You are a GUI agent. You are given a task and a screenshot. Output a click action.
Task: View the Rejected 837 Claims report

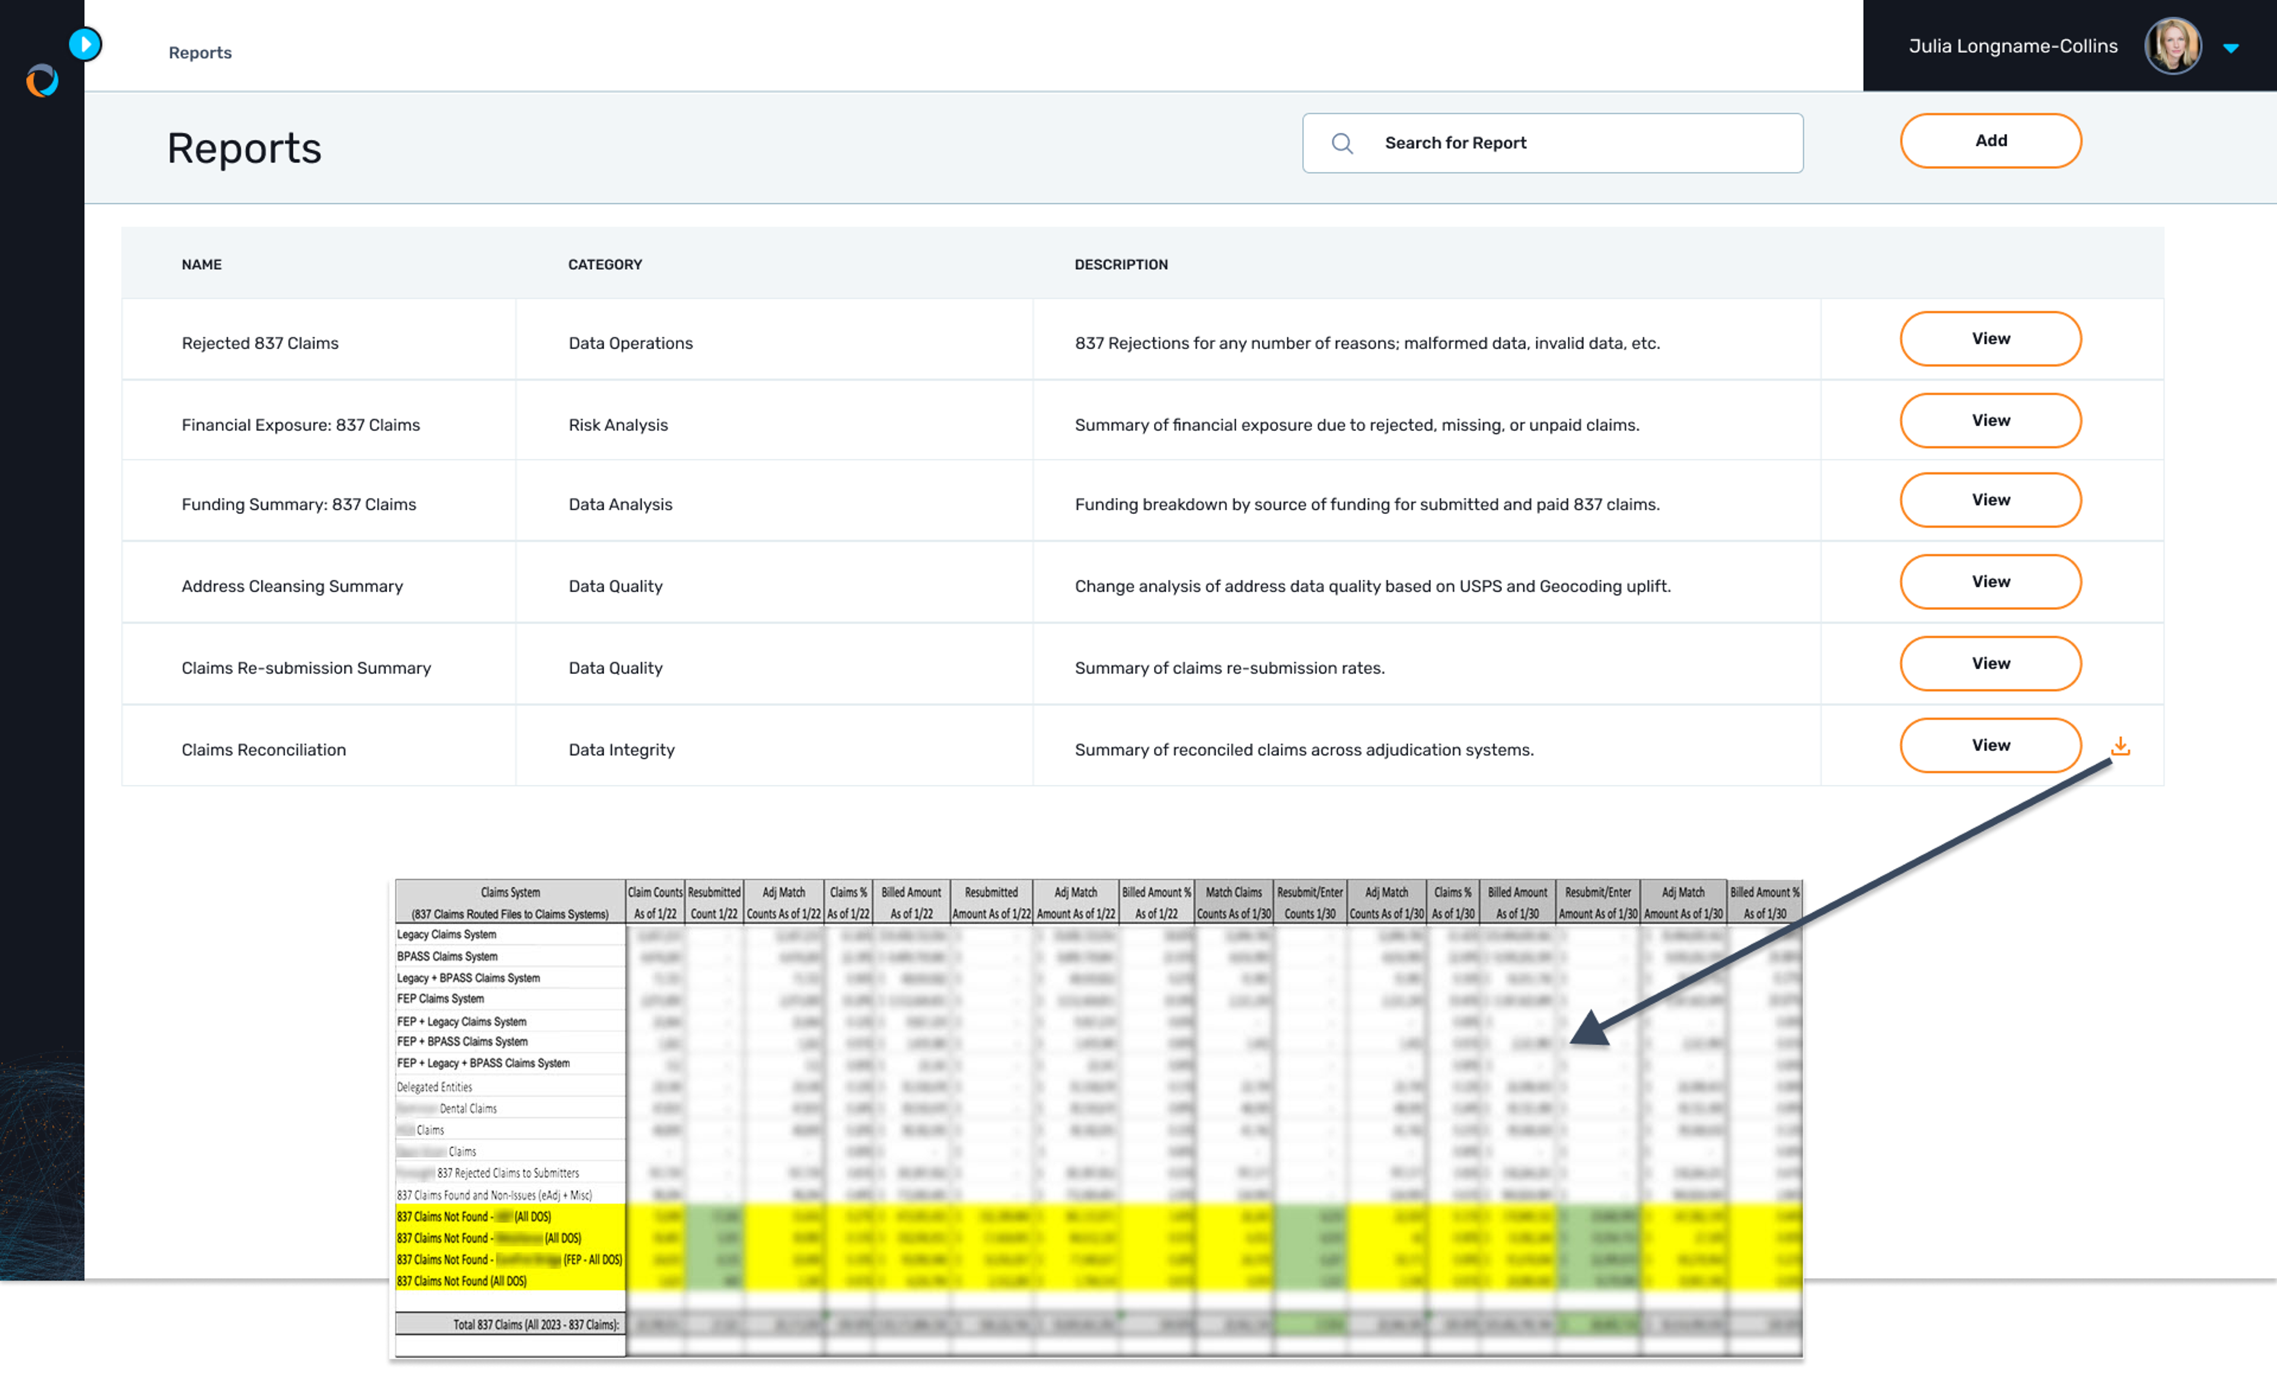pyautogui.click(x=1989, y=339)
